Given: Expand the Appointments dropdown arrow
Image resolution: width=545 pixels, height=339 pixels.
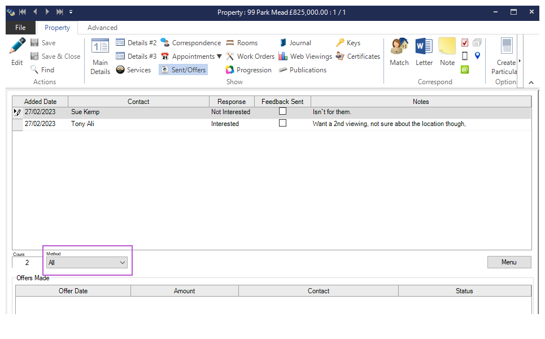Looking at the screenshot, I should point(219,56).
